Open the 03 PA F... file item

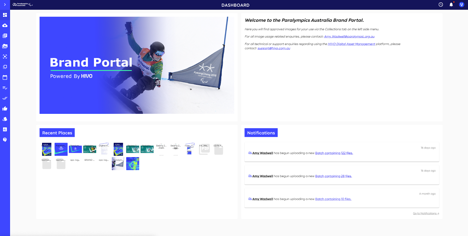218,149
